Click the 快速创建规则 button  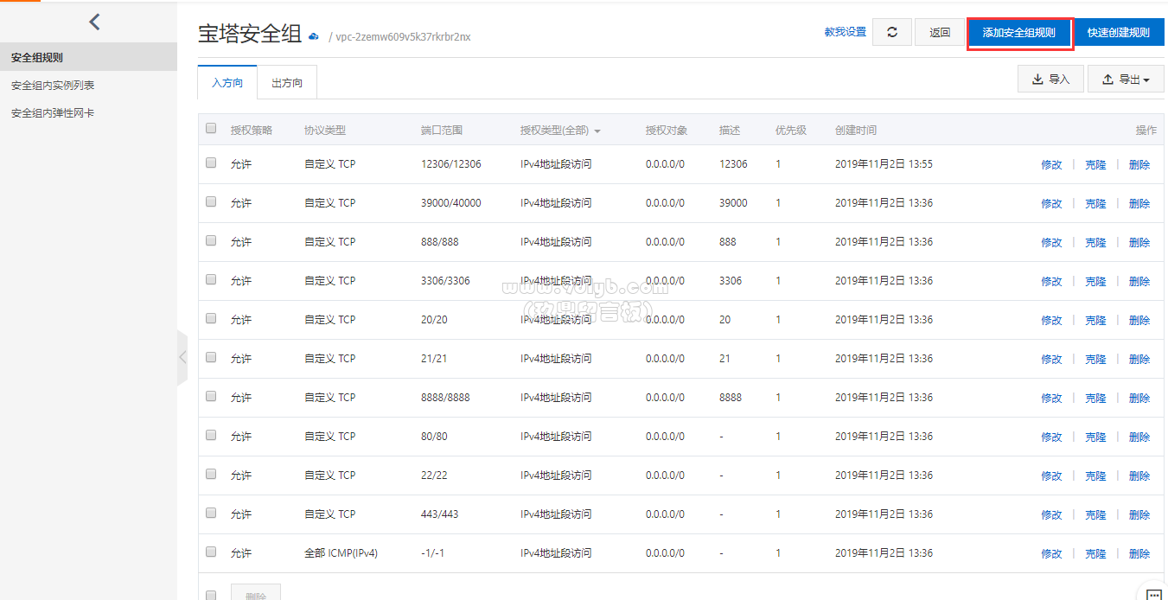[x=1119, y=33]
